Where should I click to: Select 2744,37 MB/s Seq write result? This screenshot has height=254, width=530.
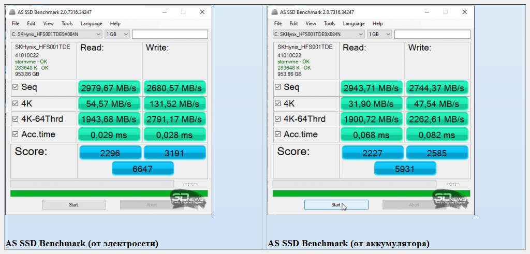click(437, 87)
